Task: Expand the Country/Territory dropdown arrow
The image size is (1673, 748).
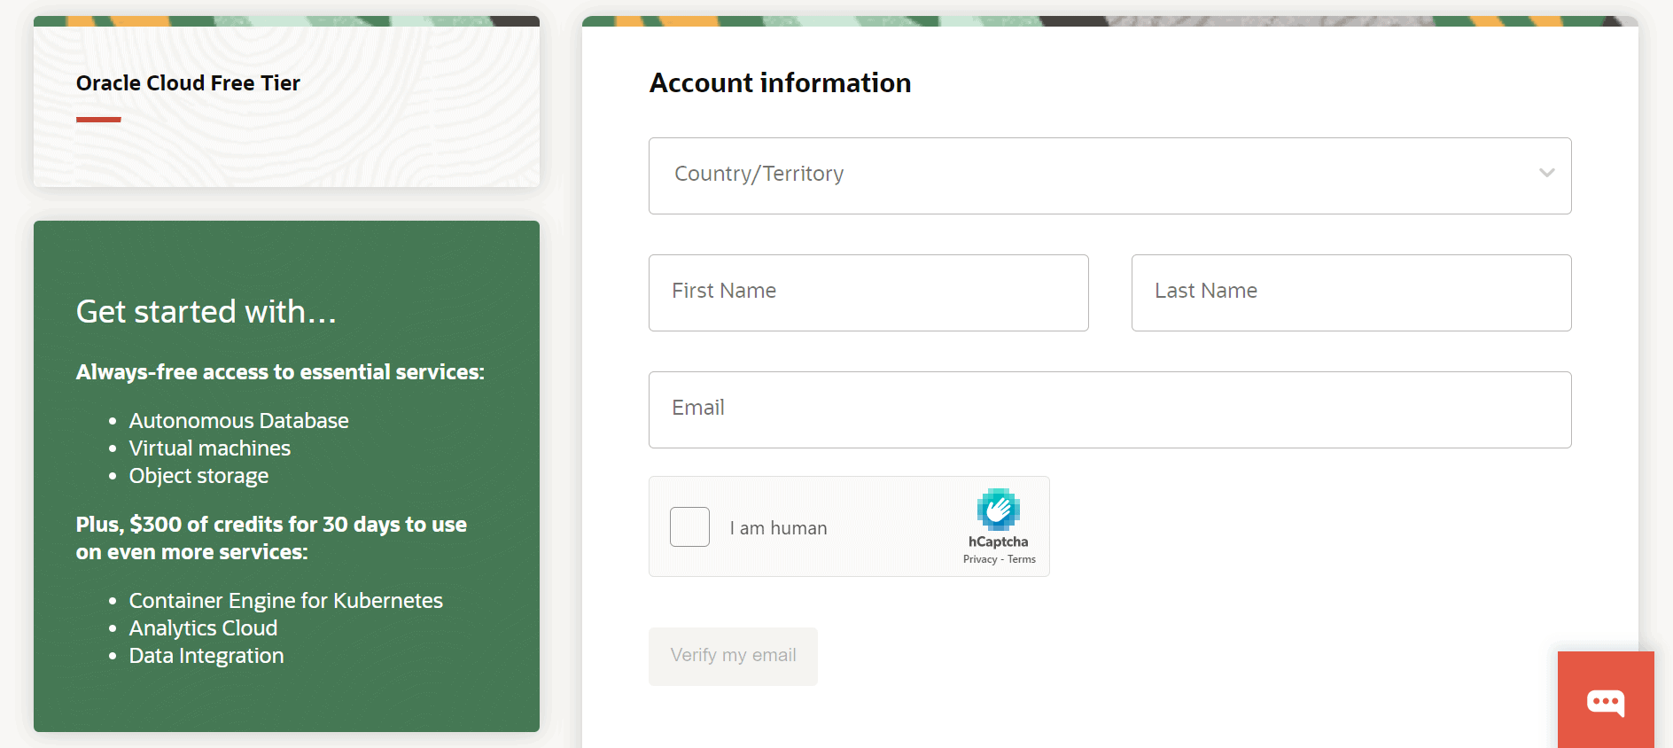Action: 1546,174
